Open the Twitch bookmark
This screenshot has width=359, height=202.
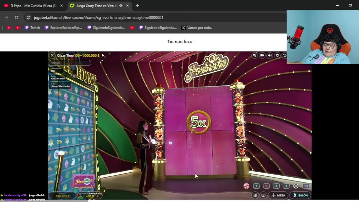pyautogui.click(x=32, y=28)
